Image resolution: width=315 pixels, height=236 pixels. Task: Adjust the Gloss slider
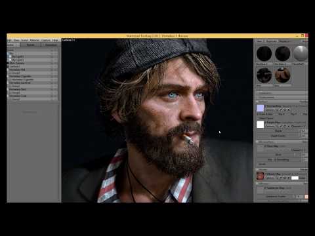coord(278,155)
